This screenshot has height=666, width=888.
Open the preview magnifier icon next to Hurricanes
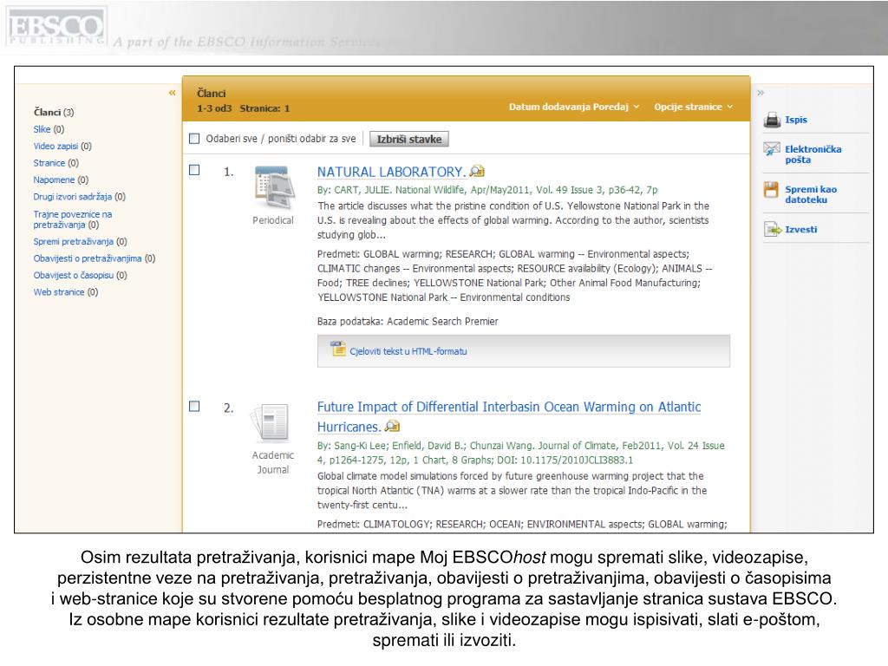tap(392, 426)
